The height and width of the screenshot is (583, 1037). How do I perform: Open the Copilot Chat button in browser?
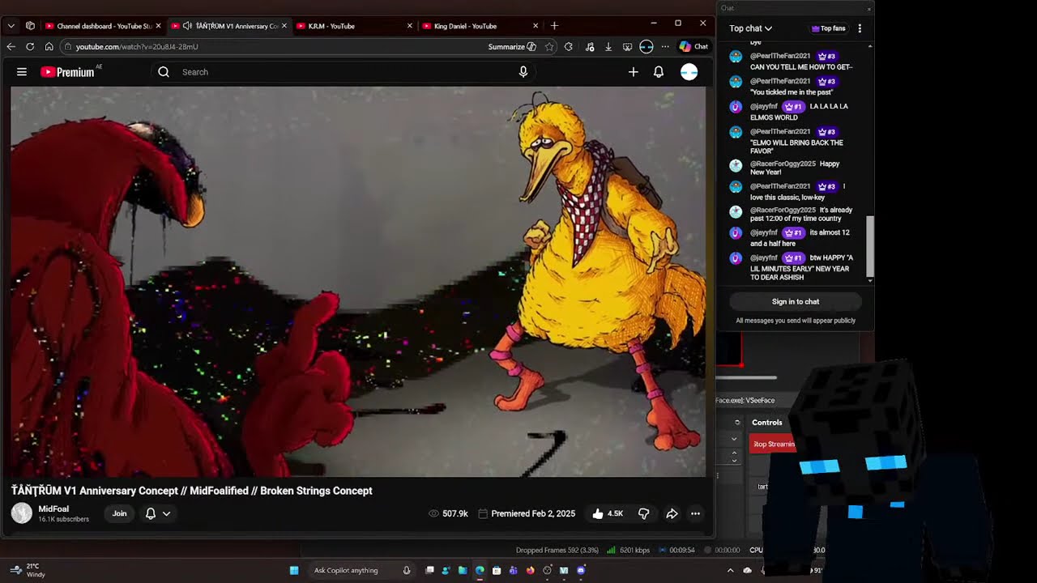[x=693, y=47]
